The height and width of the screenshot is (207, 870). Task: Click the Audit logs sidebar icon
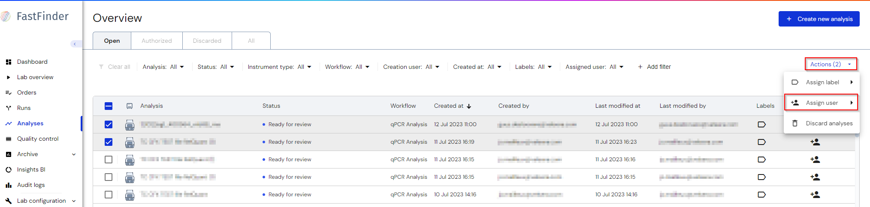pyautogui.click(x=9, y=185)
